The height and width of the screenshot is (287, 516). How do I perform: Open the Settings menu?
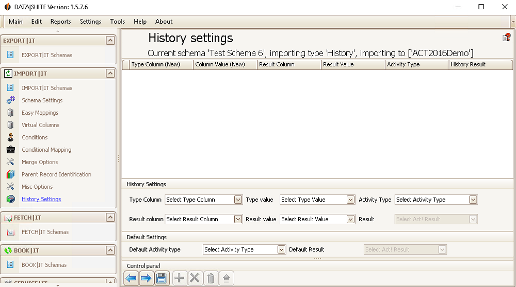coord(90,21)
